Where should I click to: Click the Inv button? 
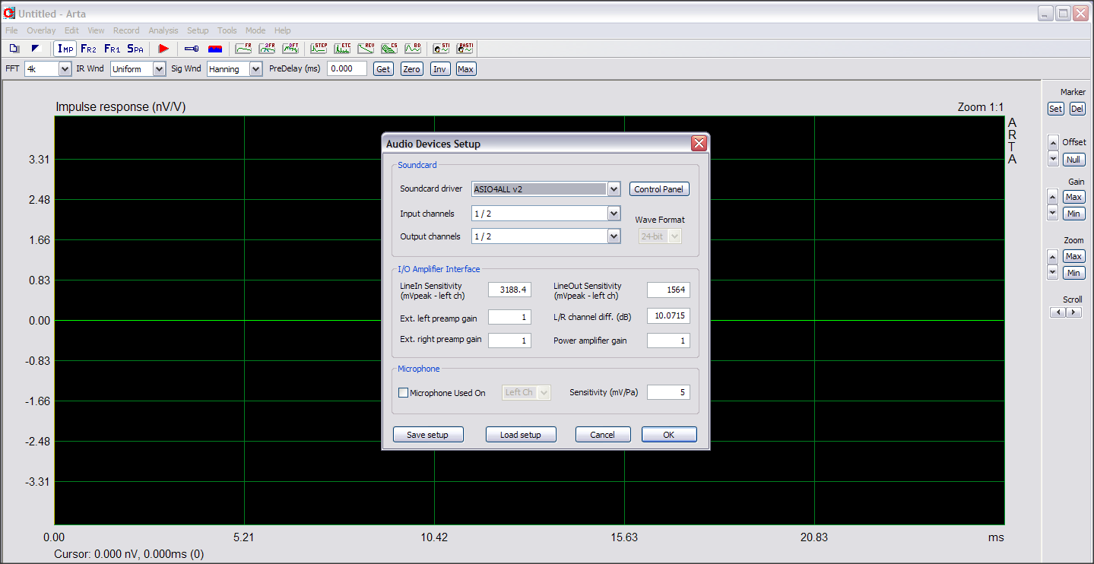click(x=439, y=69)
